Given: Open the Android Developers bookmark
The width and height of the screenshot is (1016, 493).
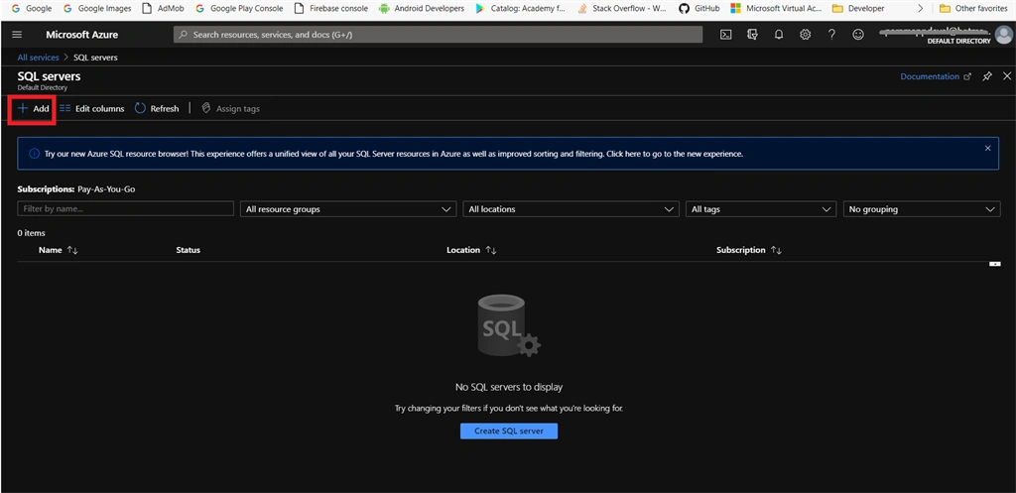Looking at the screenshot, I should pos(422,8).
